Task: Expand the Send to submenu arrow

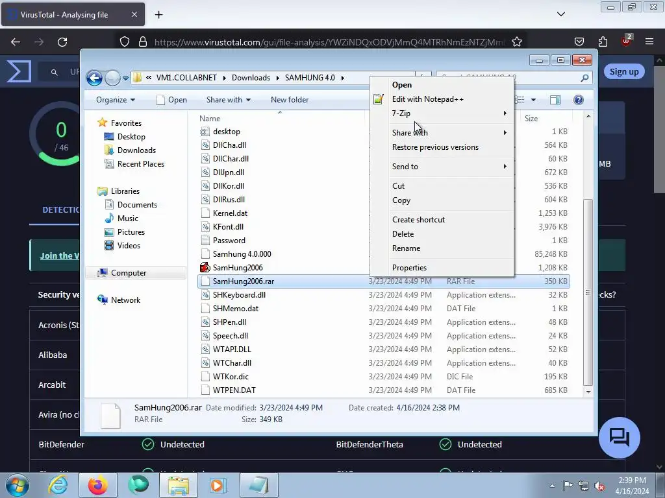Action: click(x=505, y=167)
